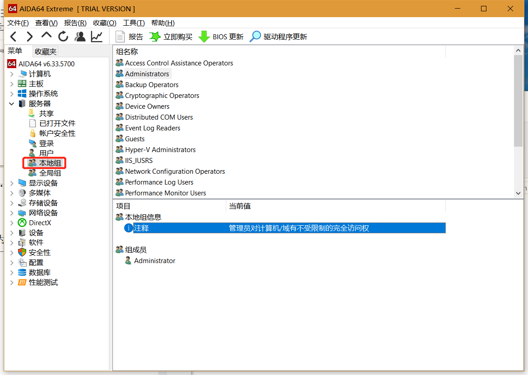
Task: Switch to the 收藏夹 tab
Action: 46,51
